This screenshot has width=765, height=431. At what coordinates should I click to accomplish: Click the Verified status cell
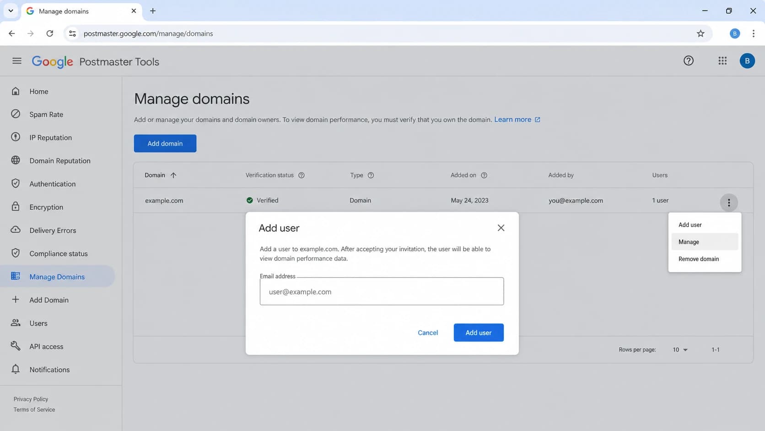coord(263,201)
